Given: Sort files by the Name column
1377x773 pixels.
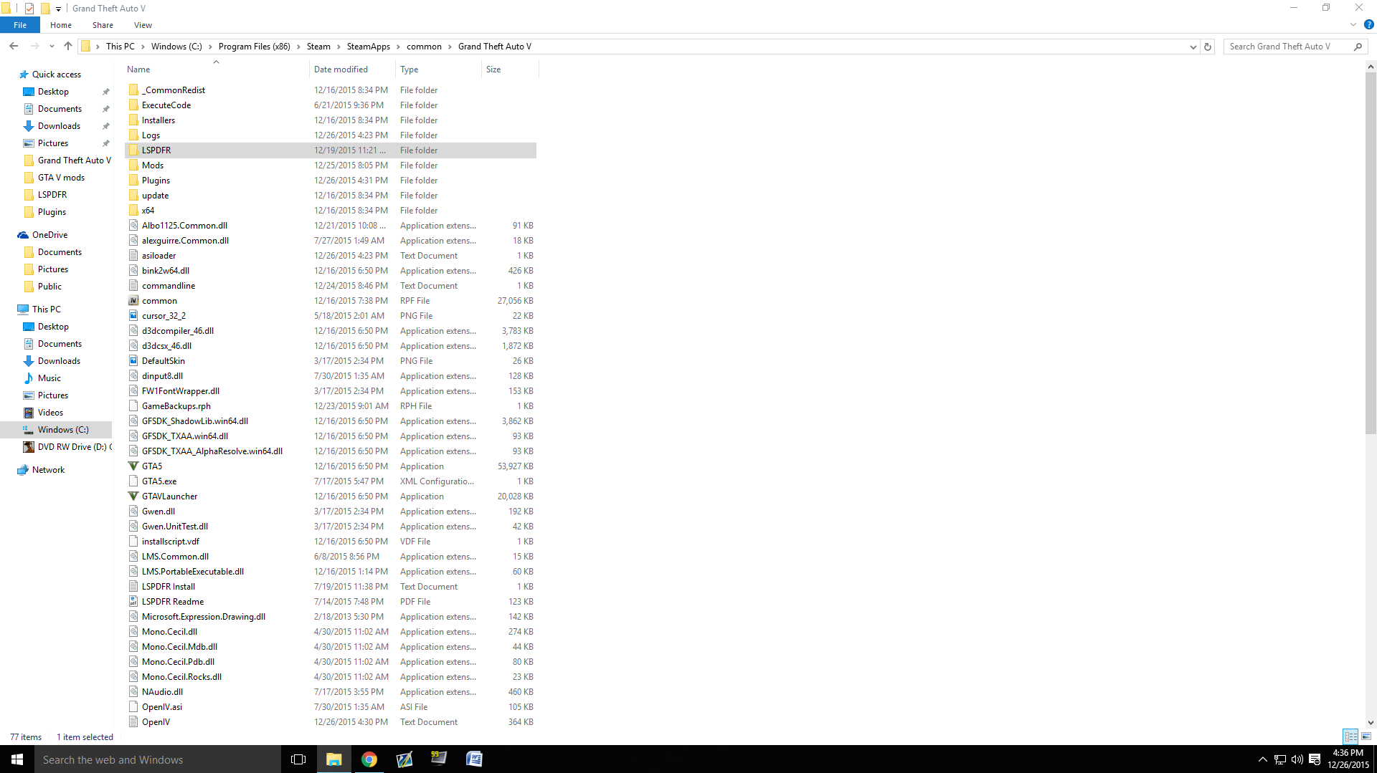Looking at the screenshot, I should tap(217, 69).
